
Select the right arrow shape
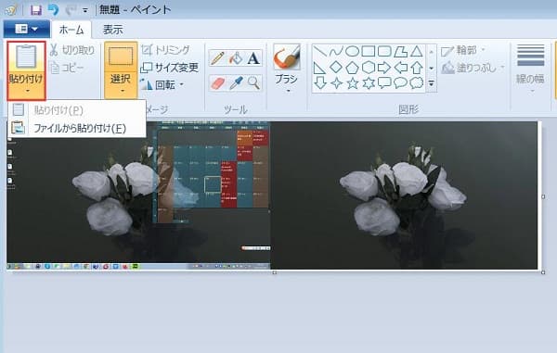384,68
